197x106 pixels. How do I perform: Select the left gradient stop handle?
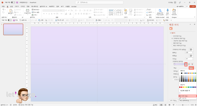174,64
